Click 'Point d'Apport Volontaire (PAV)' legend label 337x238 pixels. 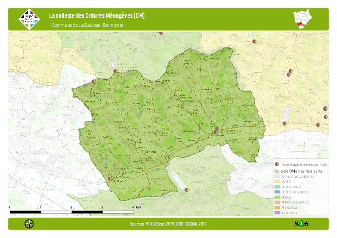coord(304,165)
